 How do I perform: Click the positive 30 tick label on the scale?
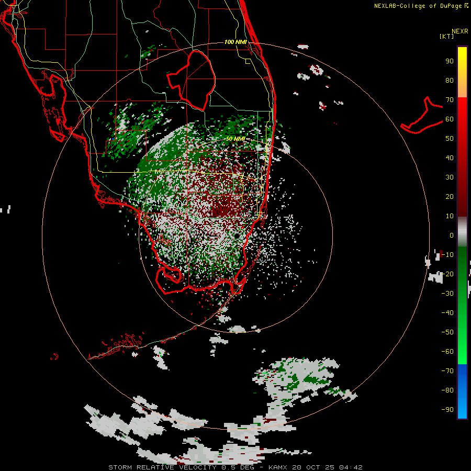click(x=450, y=177)
